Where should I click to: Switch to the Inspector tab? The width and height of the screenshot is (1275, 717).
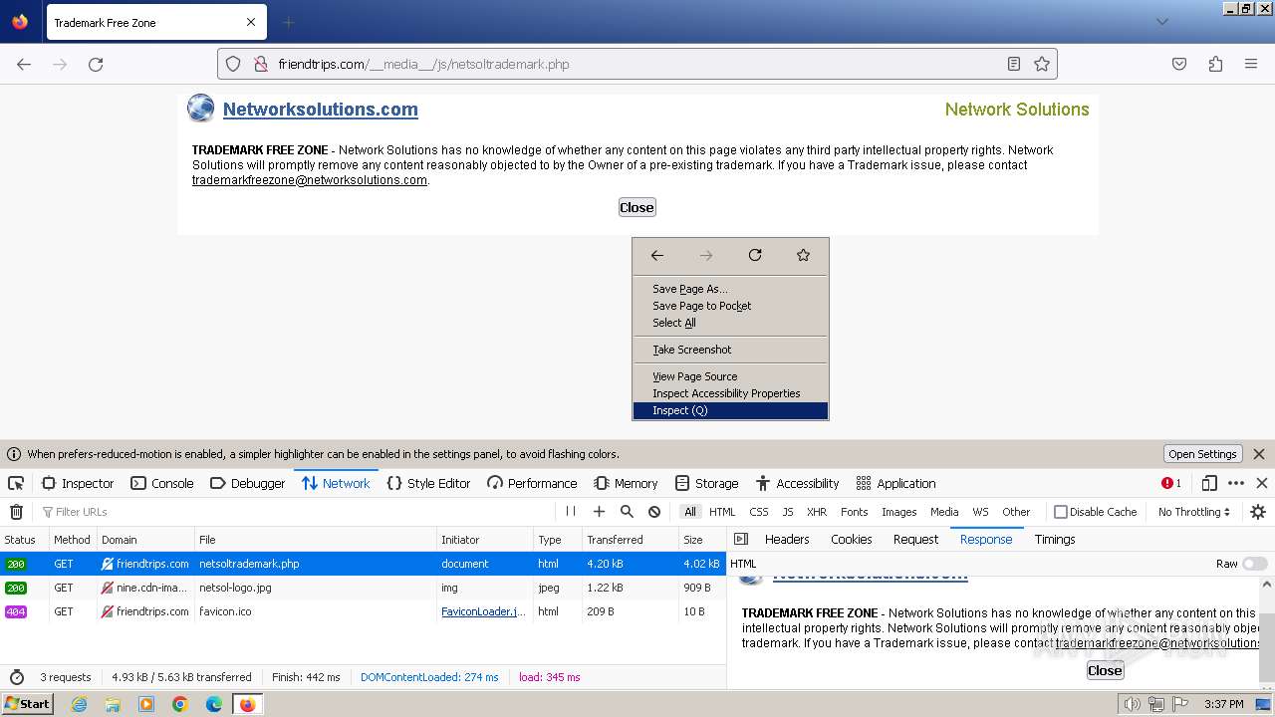78,483
